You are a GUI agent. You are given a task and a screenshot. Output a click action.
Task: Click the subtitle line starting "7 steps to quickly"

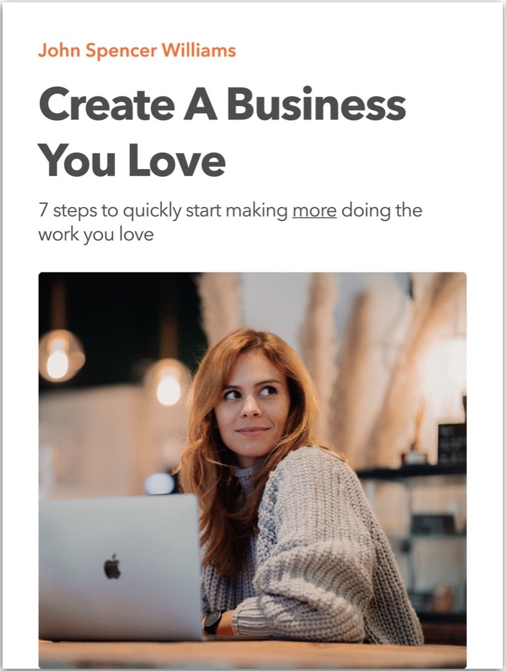pos(230,211)
